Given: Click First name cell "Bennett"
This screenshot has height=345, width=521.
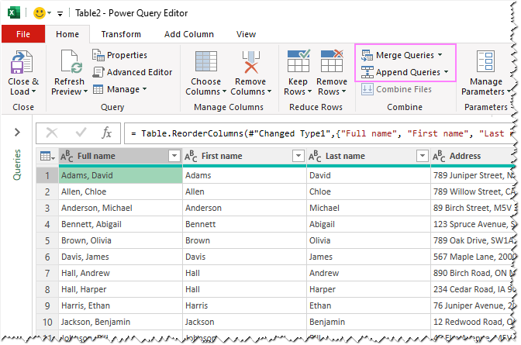Looking at the screenshot, I should [244, 224].
